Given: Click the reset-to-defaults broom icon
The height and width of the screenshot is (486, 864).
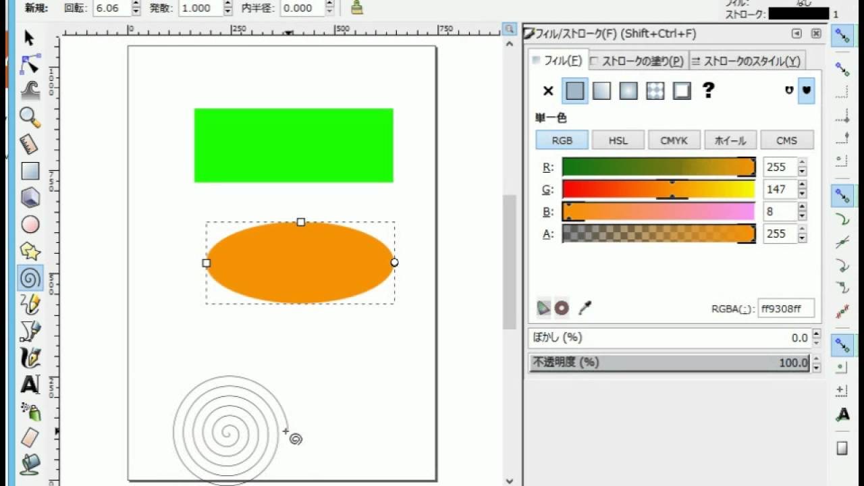Looking at the screenshot, I should [357, 8].
